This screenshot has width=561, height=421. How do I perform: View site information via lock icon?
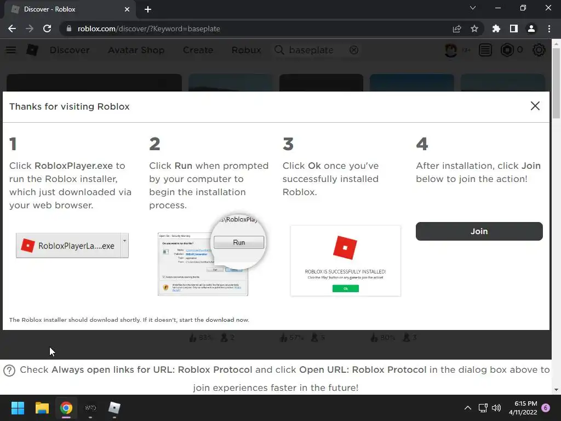[69, 29]
